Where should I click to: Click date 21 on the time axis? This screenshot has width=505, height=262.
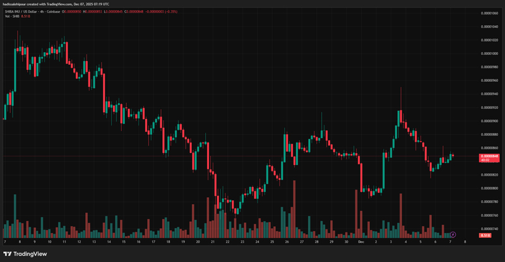[213, 241]
